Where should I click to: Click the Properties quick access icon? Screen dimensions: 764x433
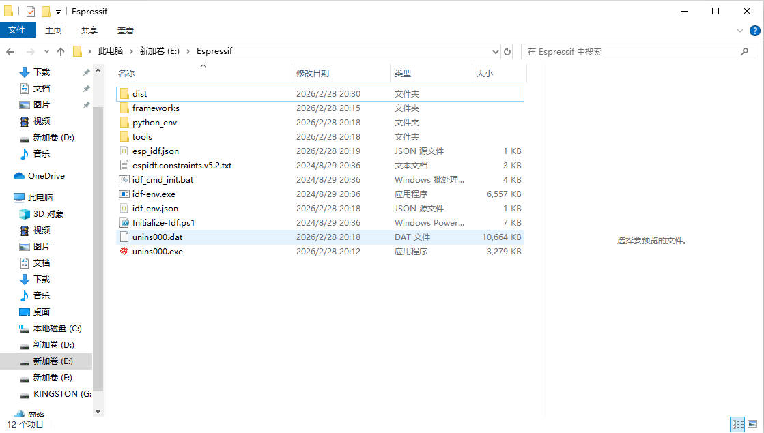click(30, 11)
